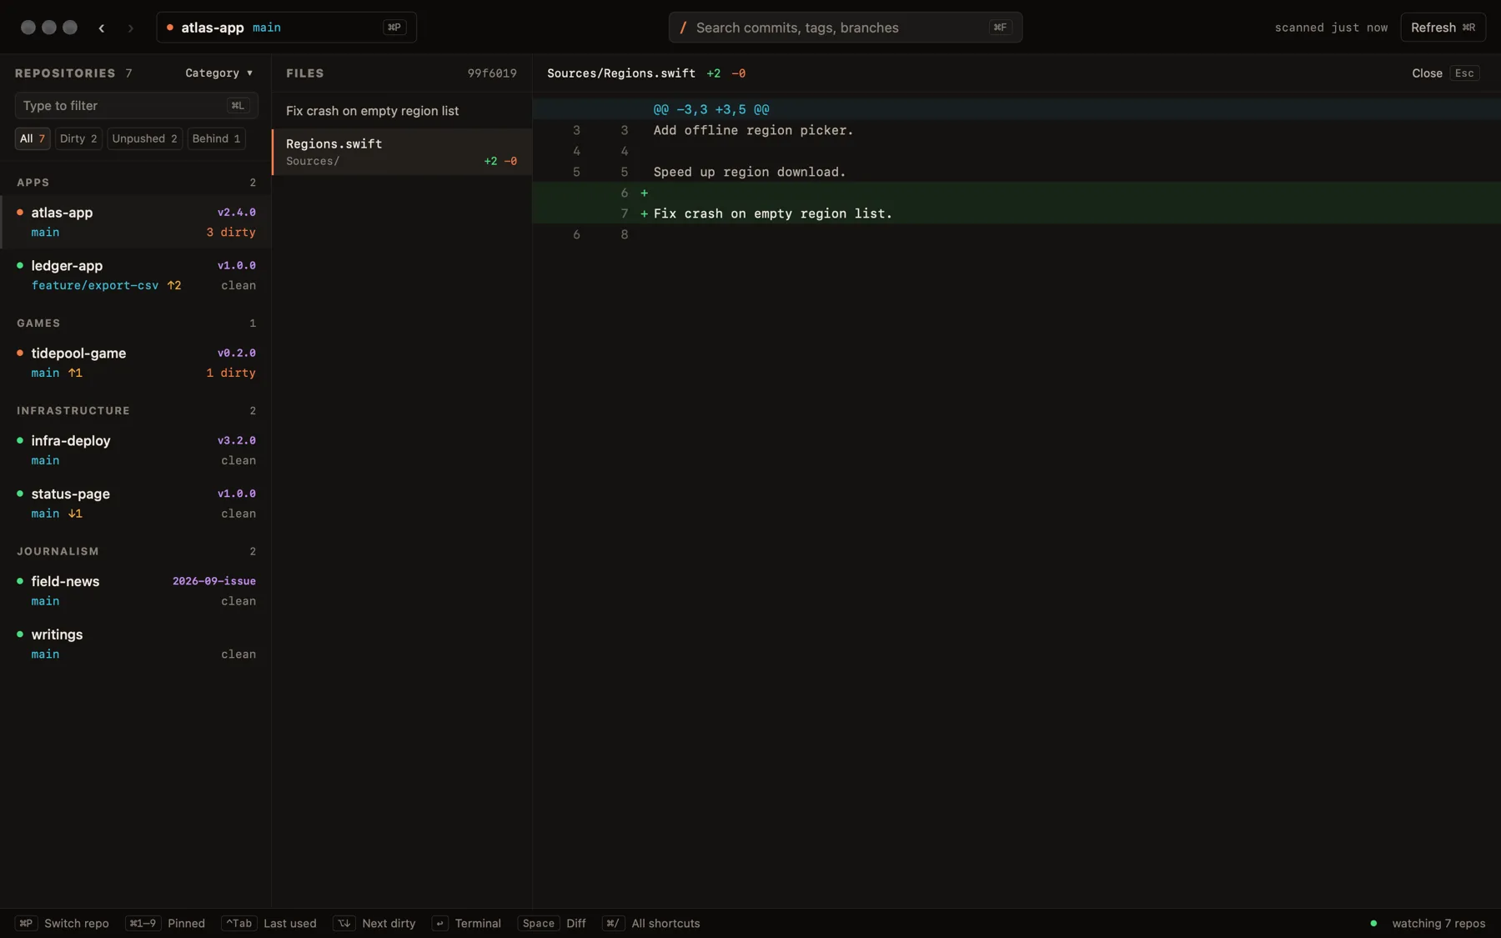
Task: Toggle the Unpushed 2 filter
Action: pos(145,138)
